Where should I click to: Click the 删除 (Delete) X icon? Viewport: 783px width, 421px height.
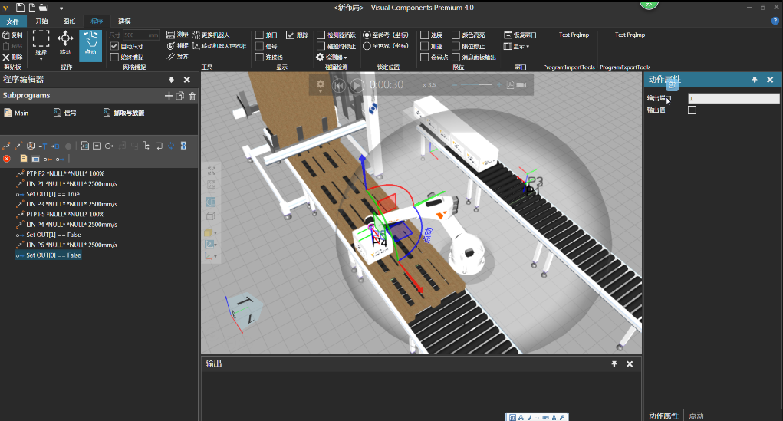click(6, 57)
